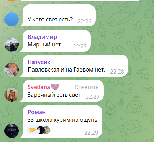Open Натусик's profile photo
Screen dimensions: 154x142
(x=11, y=69)
